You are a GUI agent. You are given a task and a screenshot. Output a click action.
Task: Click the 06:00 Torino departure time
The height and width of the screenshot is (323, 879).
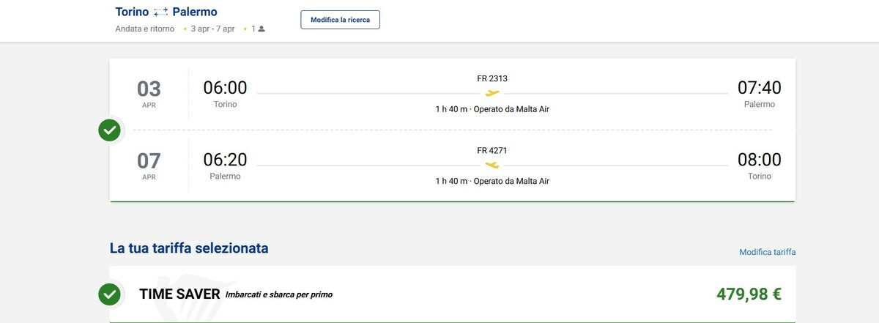pos(225,88)
